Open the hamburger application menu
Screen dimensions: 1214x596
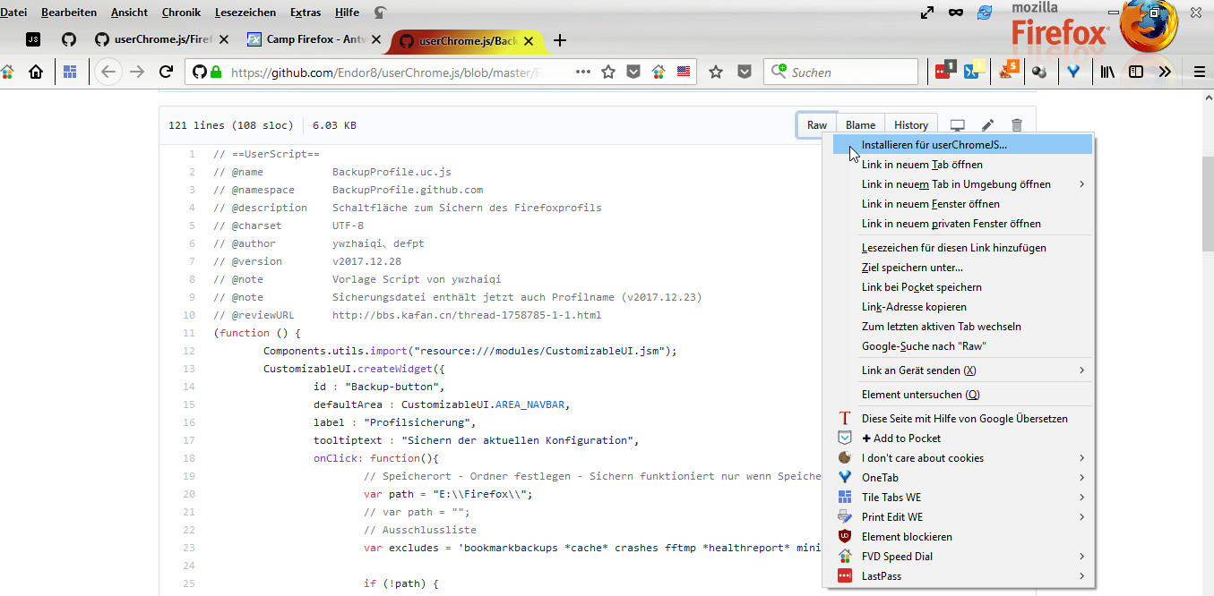pyautogui.click(x=1200, y=72)
